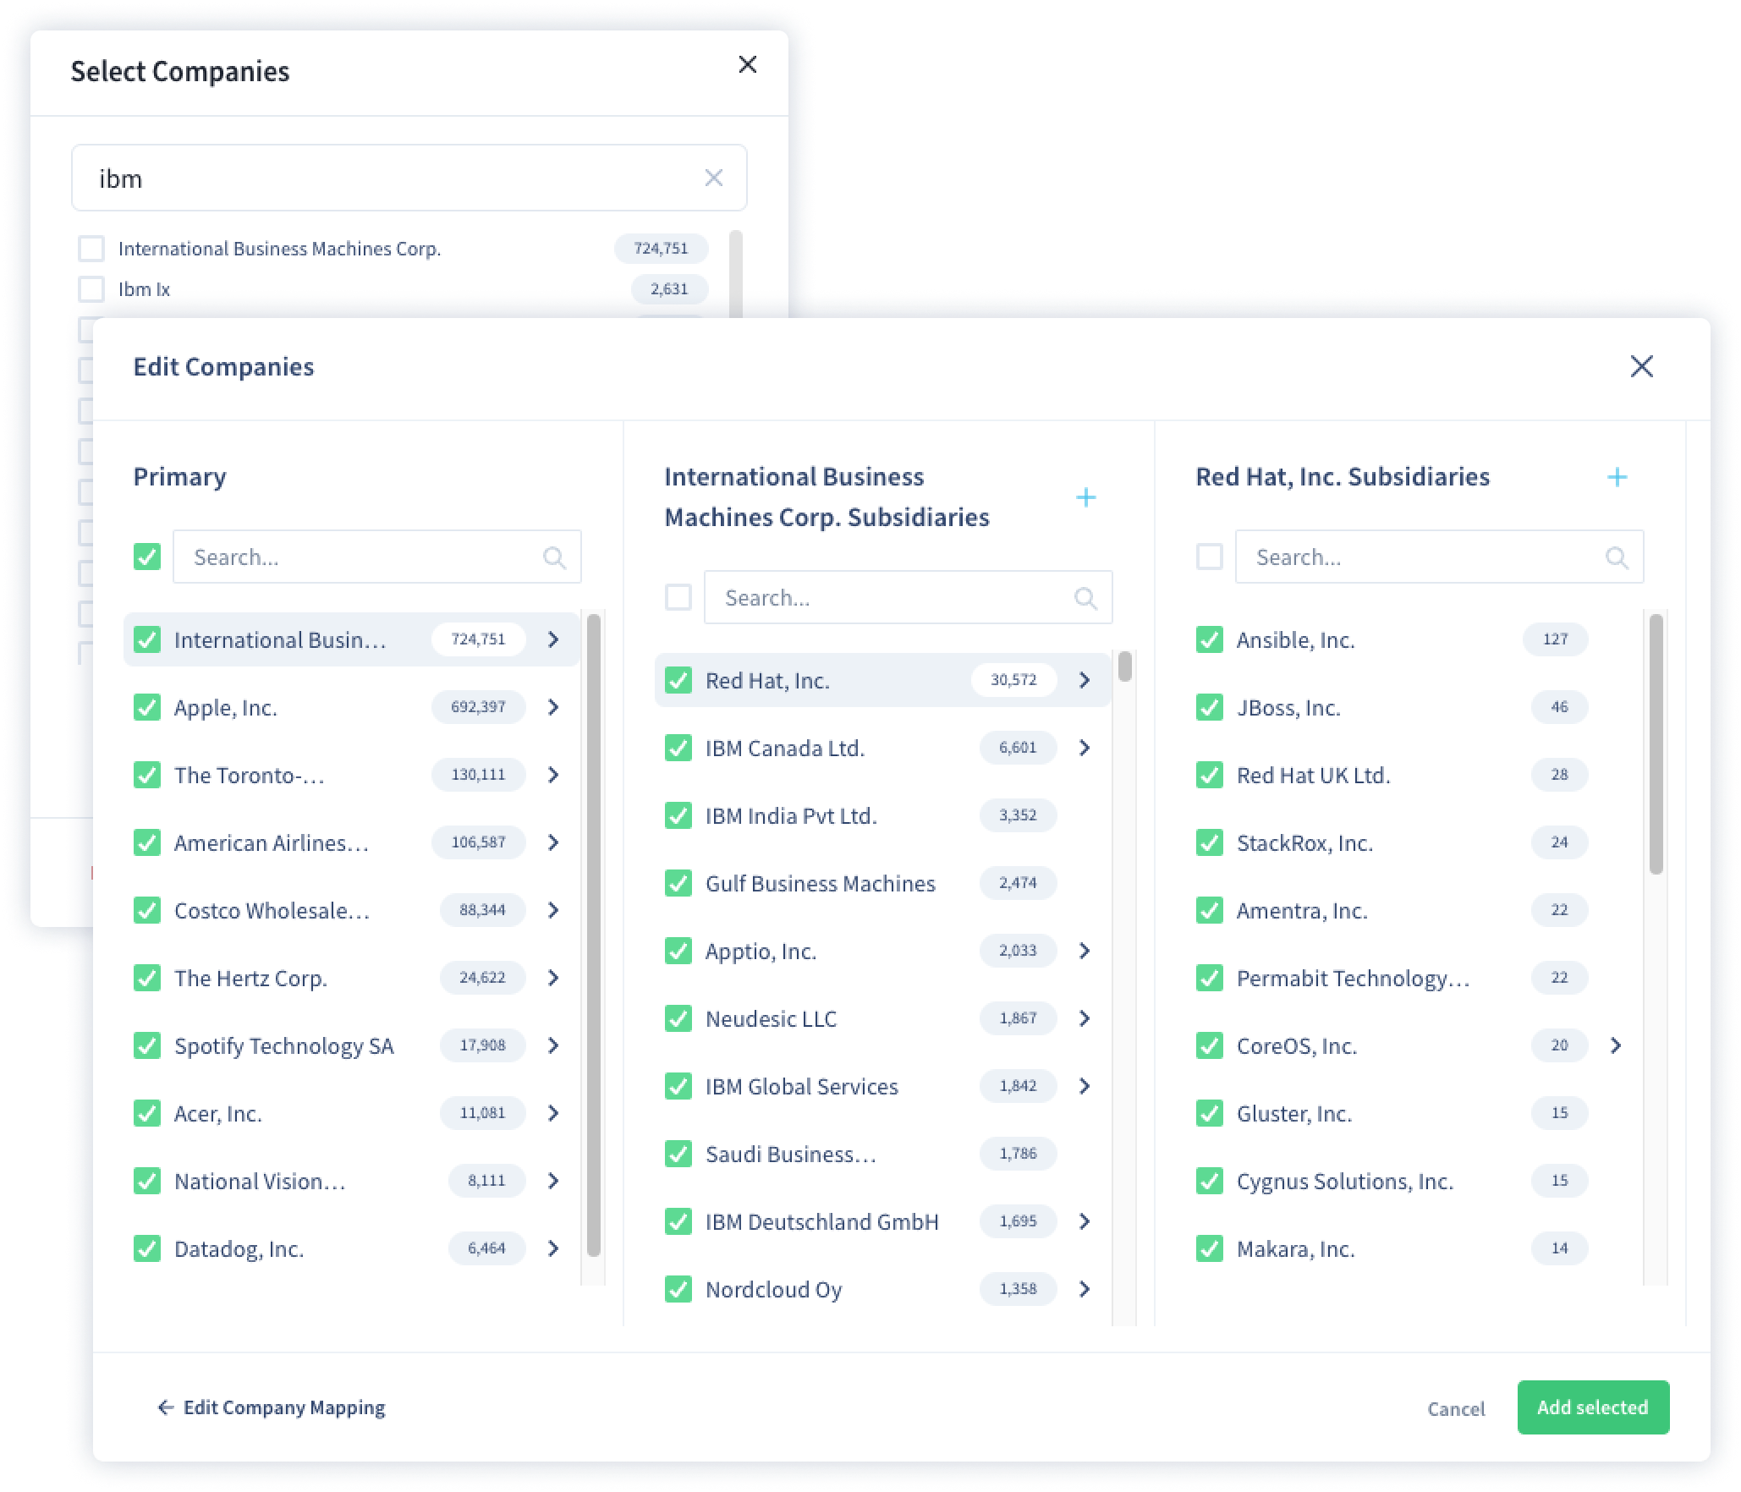
Task: Toggle checkbox for IBM India Pvt Ltd.
Action: coord(677,814)
